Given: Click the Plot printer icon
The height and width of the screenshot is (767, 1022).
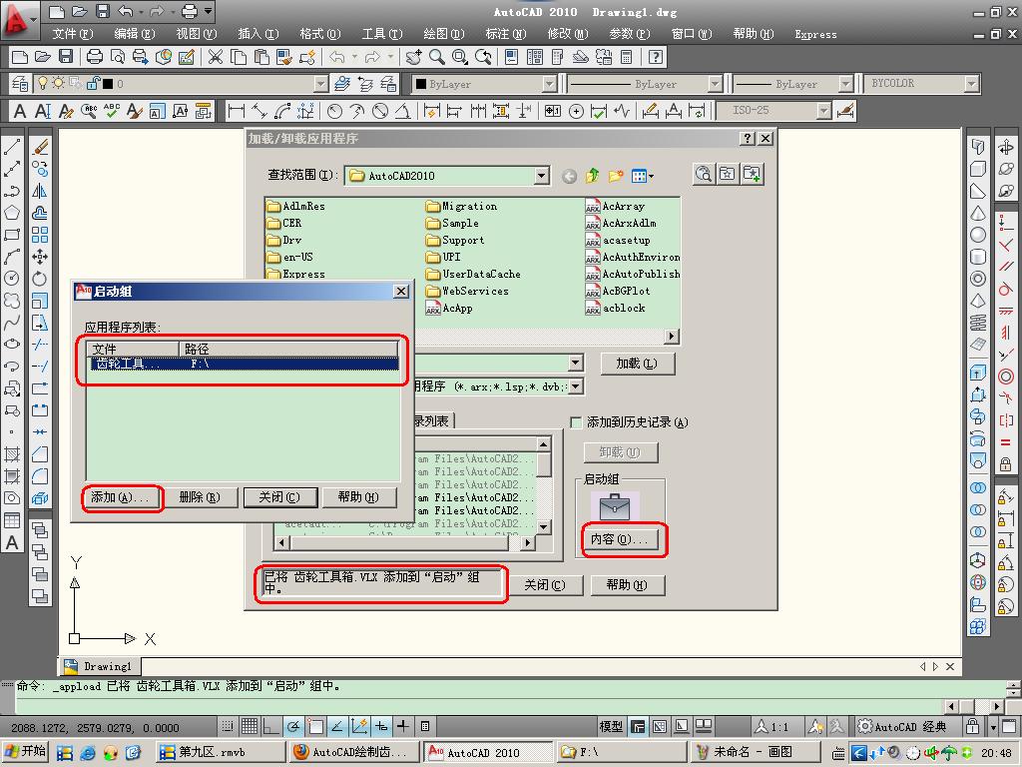Looking at the screenshot, I should tap(95, 57).
